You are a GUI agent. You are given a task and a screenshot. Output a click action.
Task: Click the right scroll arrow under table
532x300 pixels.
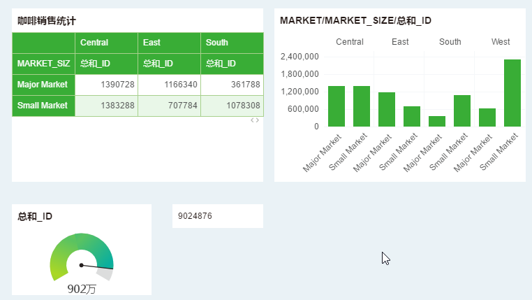point(258,120)
